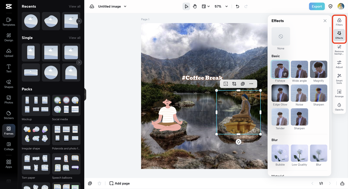Click the Export button

click(x=317, y=6)
